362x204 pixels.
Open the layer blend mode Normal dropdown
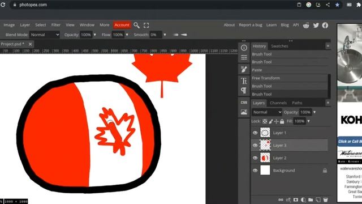coord(266,112)
